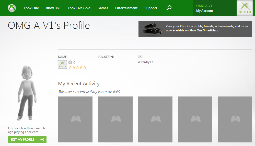Open the Xbox Live Gold menu
Viewport: 255px width, 146px height.
(x=79, y=8)
